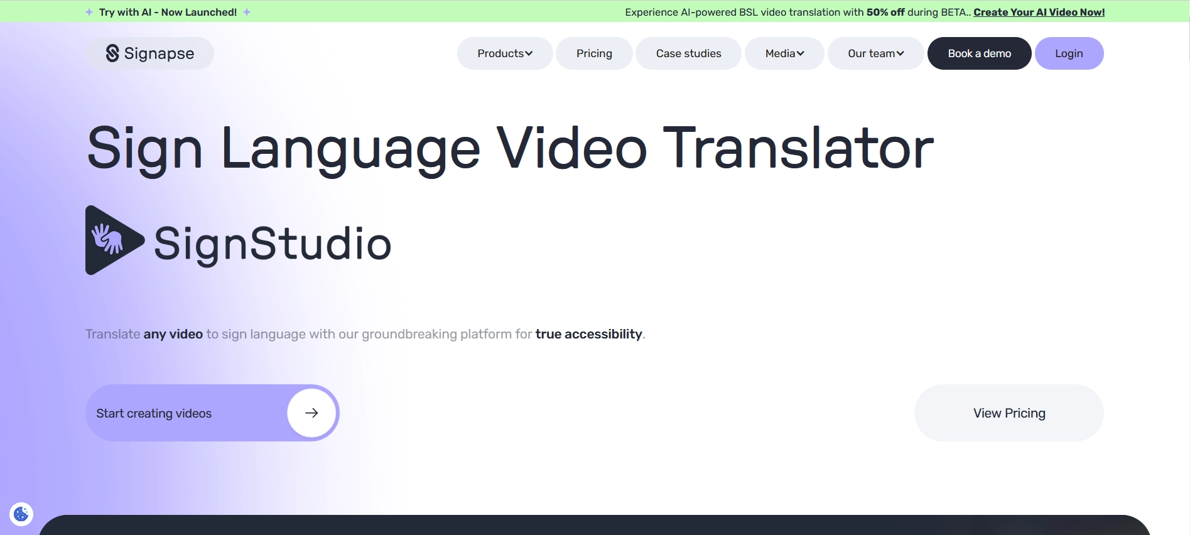Open the cookie preferences icon
Screen dimensions: 1190x535
click(21, 514)
